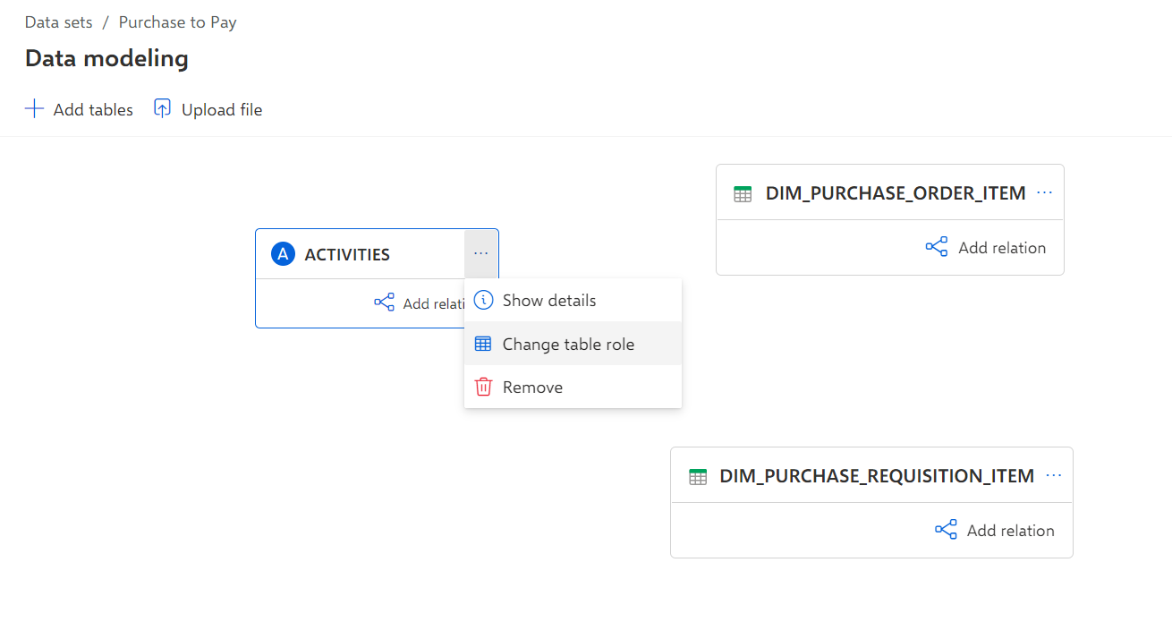Click the Data modeling page heading

pyautogui.click(x=106, y=59)
